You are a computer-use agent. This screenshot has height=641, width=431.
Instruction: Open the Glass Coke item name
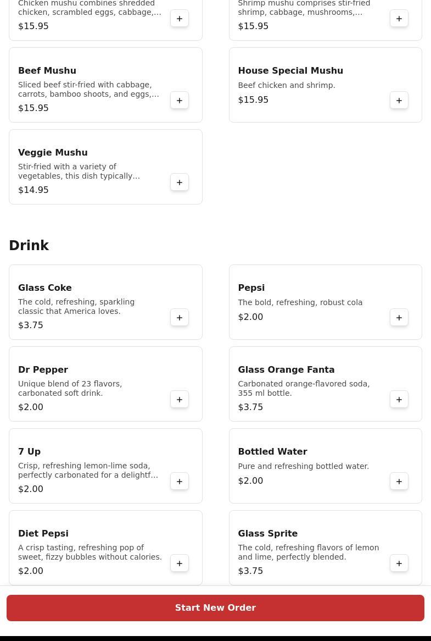pos(45,288)
